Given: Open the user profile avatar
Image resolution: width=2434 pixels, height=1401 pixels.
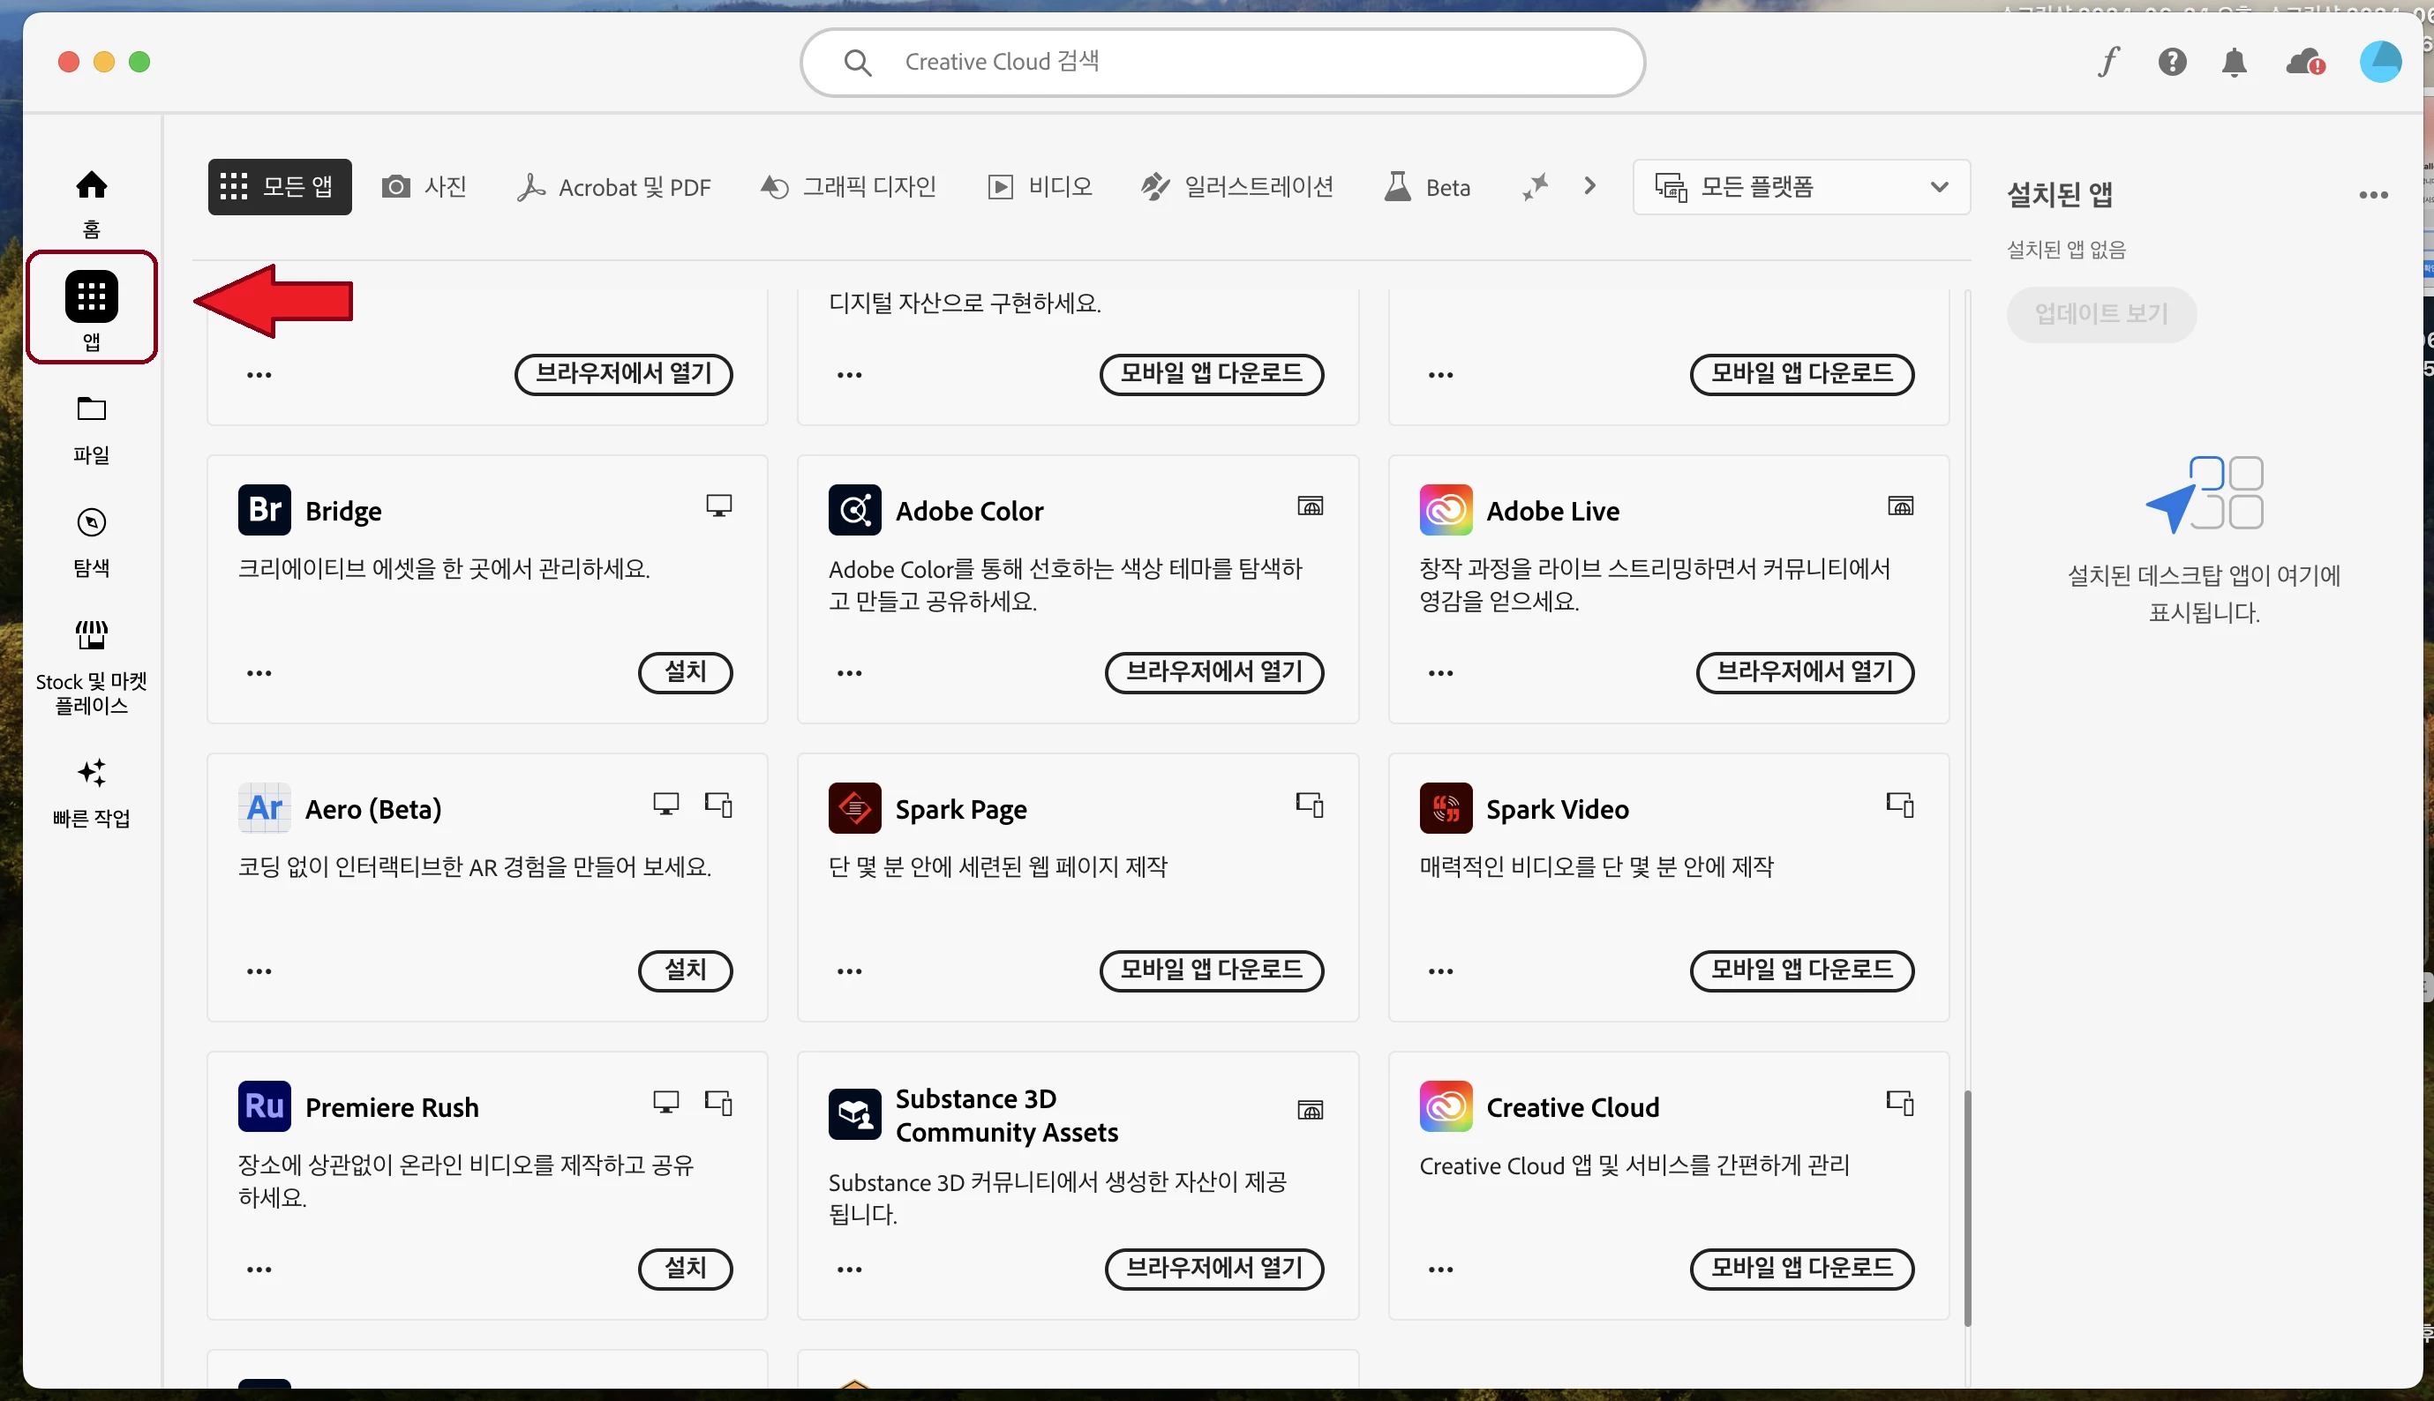Looking at the screenshot, I should [2379, 62].
